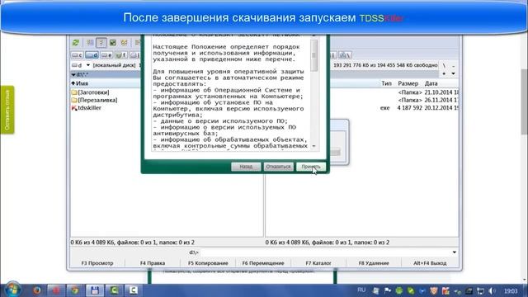Viewport: 528px width, 297px height.
Task: Click the agreement text scrollbar thumb
Action: click(314, 55)
